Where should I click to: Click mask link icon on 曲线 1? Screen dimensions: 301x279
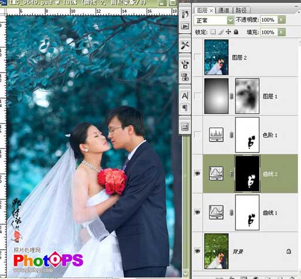(x=232, y=212)
